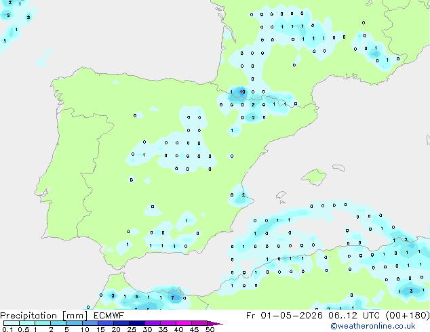Click the 0.5–1 mm legend swatch
The image size is (430, 332).
[27, 323]
